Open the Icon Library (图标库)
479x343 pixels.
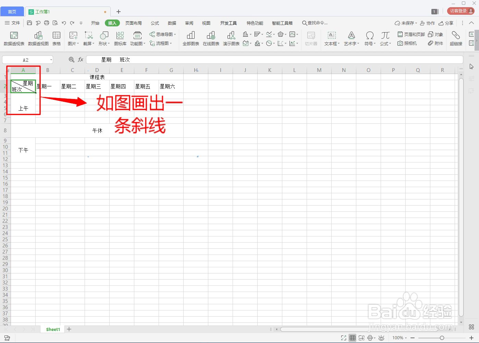(120, 39)
